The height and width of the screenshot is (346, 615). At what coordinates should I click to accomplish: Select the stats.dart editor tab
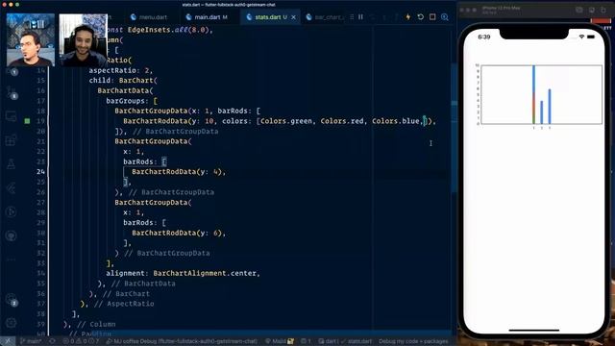pos(267,17)
